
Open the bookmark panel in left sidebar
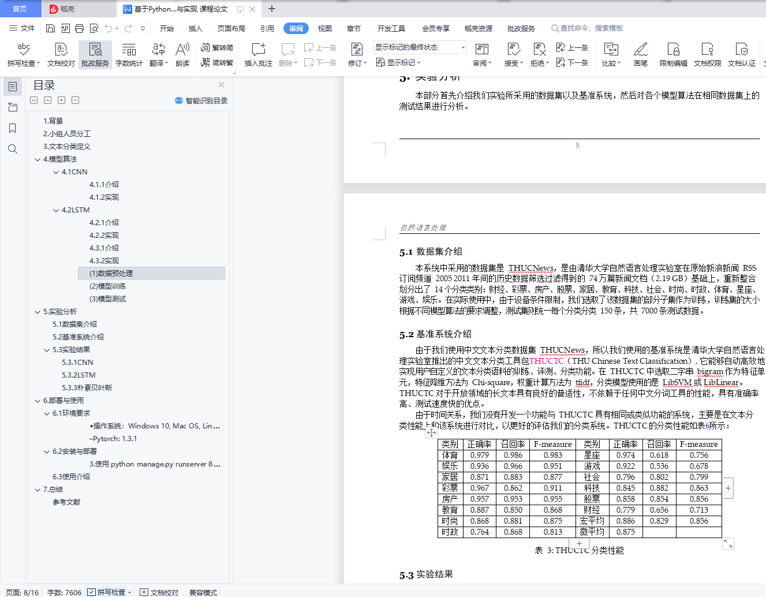point(13,128)
